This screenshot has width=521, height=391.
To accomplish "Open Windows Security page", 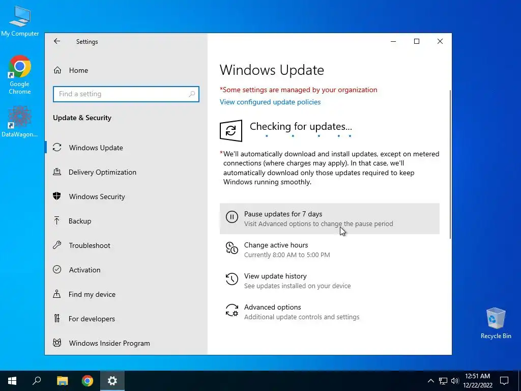I will [x=97, y=197].
